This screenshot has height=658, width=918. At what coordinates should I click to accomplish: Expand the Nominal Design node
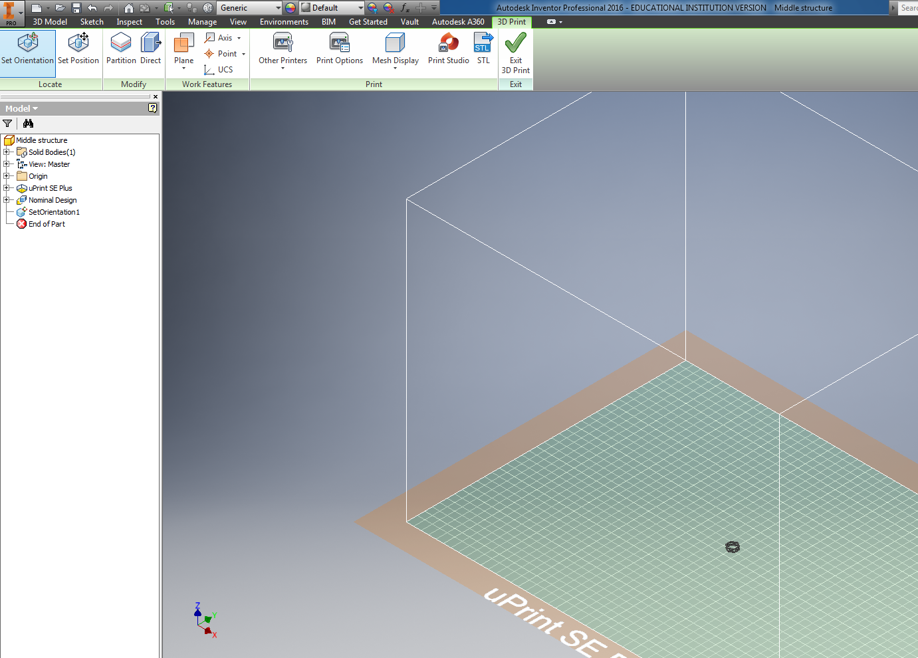[7, 200]
